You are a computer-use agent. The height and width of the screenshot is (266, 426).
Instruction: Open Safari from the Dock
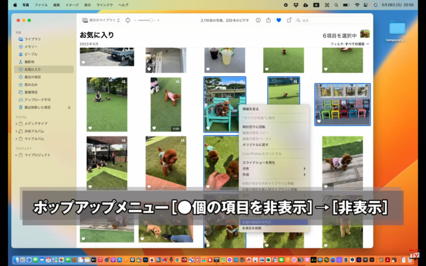[x=29, y=260]
